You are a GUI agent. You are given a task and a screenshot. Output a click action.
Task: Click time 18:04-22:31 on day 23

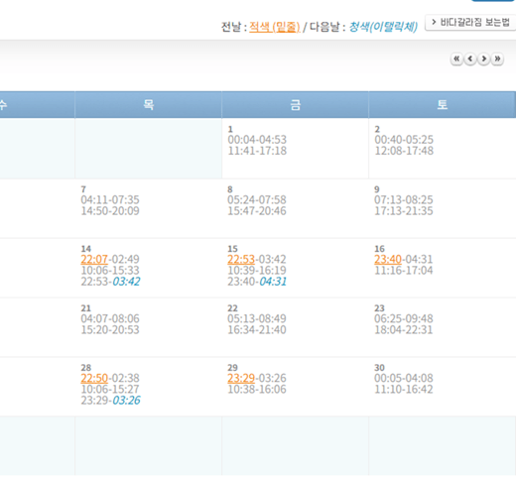coord(404,330)
